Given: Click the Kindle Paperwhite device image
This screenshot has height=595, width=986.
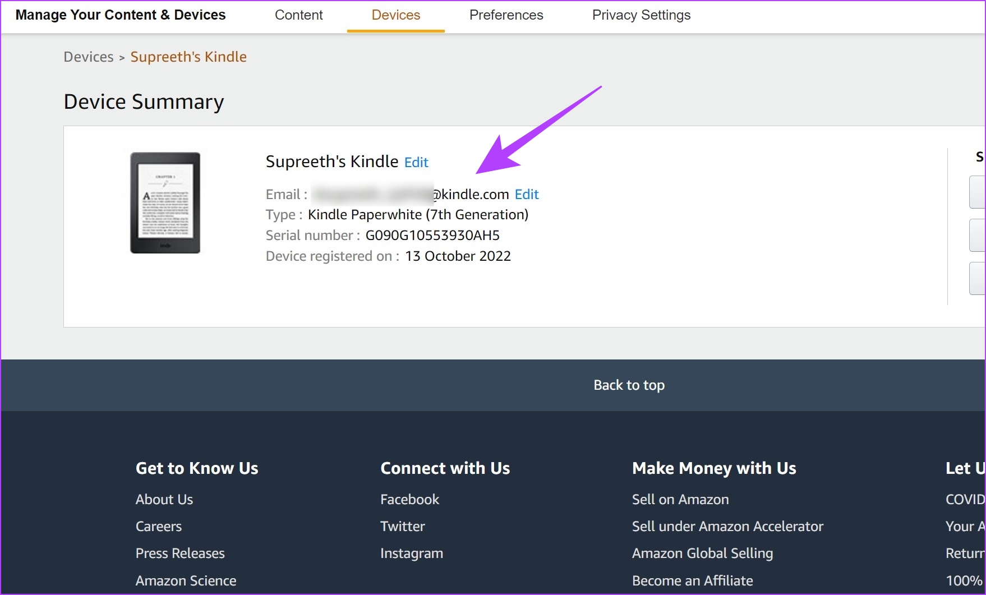Looking at the screenshot, I should tap(165, 203).
